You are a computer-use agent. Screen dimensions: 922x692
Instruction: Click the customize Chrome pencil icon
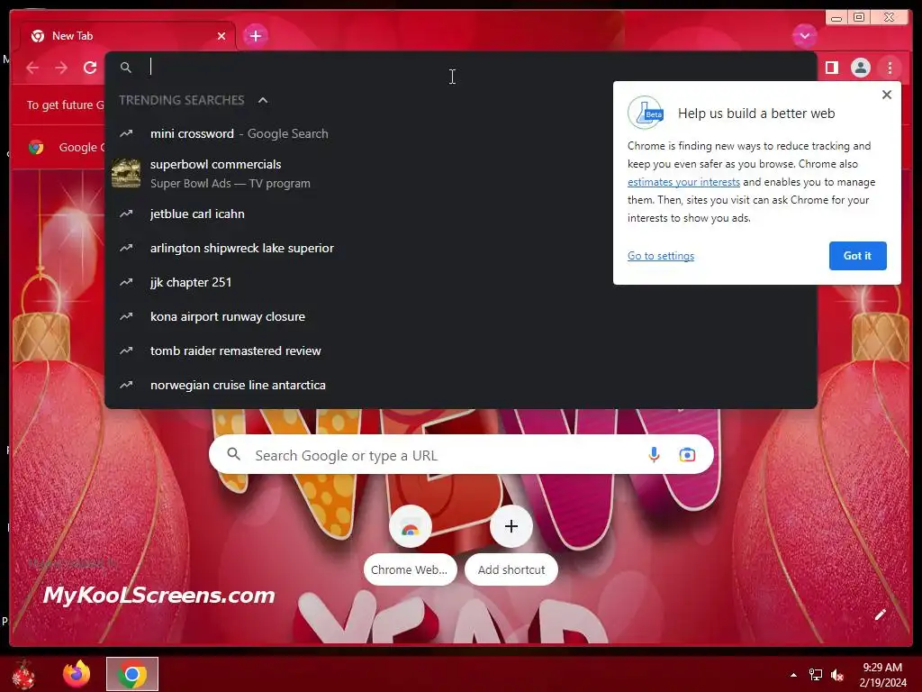click(x=880, y=615)
